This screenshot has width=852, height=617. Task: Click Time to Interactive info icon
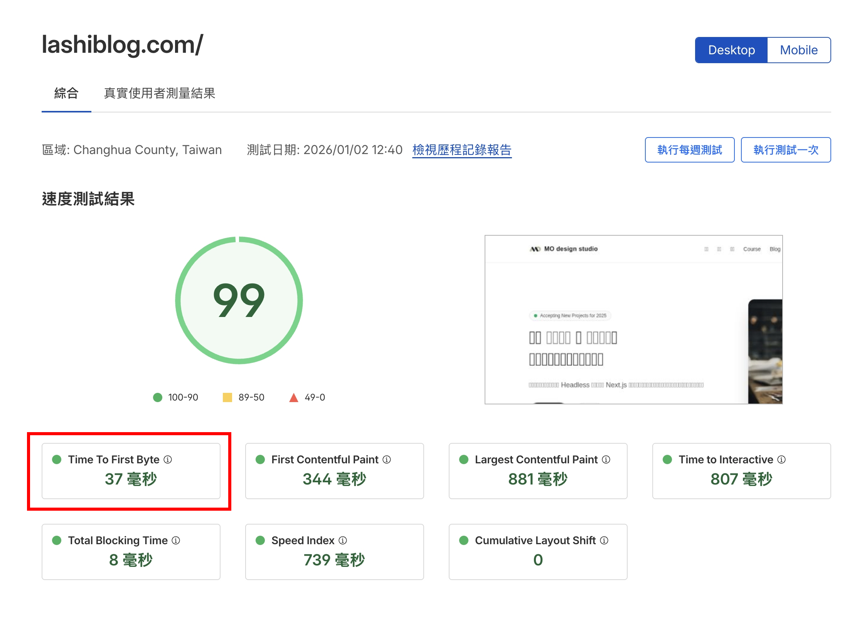(x=781, y=459)
